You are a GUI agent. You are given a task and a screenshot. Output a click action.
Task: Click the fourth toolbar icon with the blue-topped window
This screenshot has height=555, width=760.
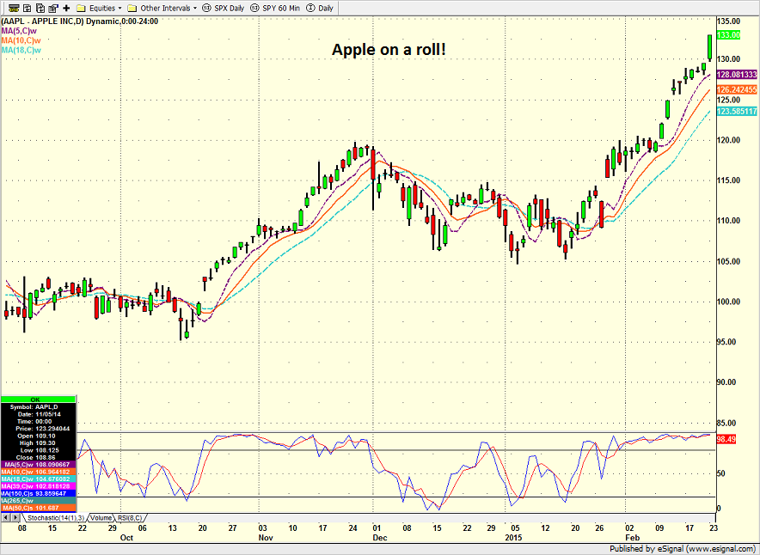(x=53, y=9)
